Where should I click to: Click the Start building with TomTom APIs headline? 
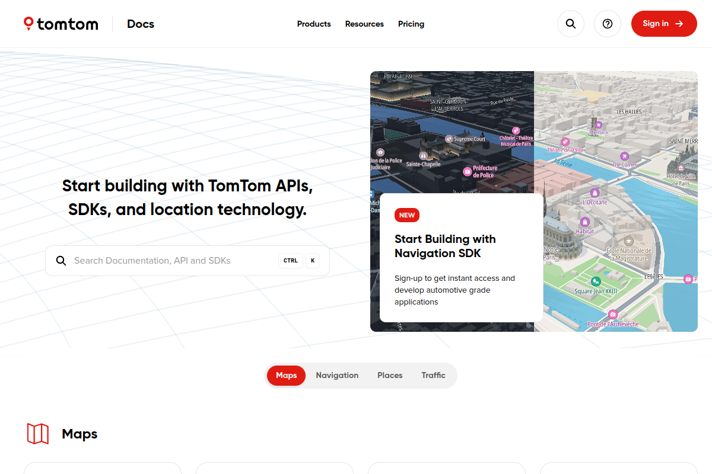click(187, 197)
